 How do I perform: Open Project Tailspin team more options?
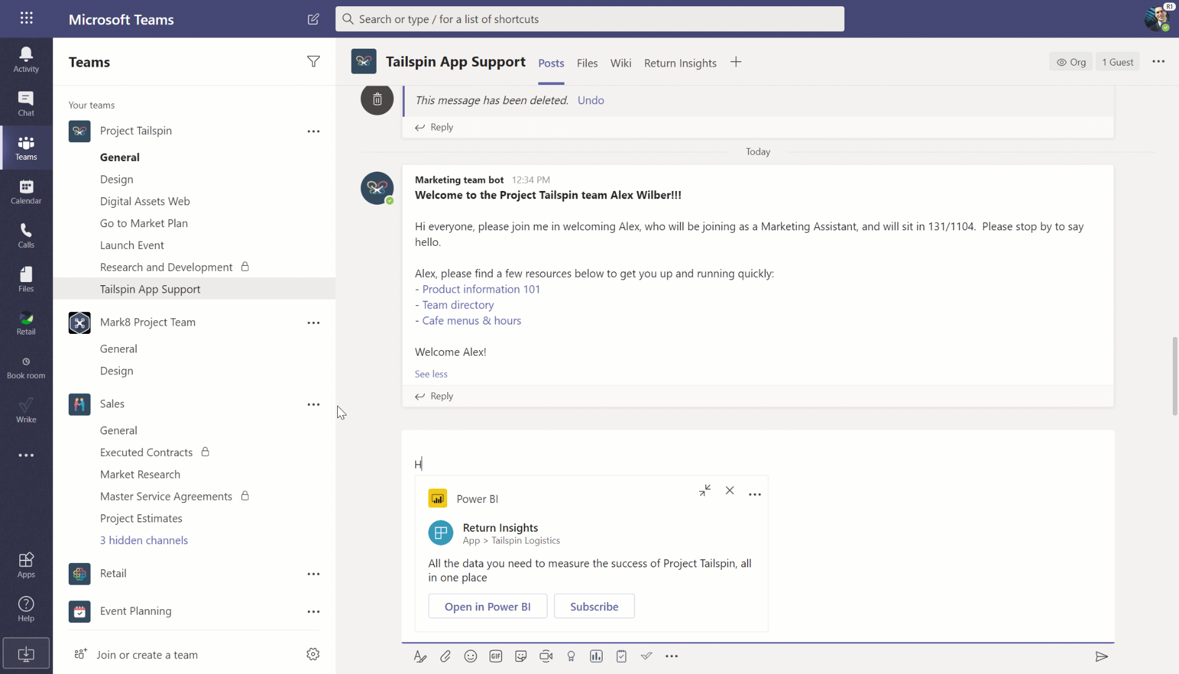[313, 131]
